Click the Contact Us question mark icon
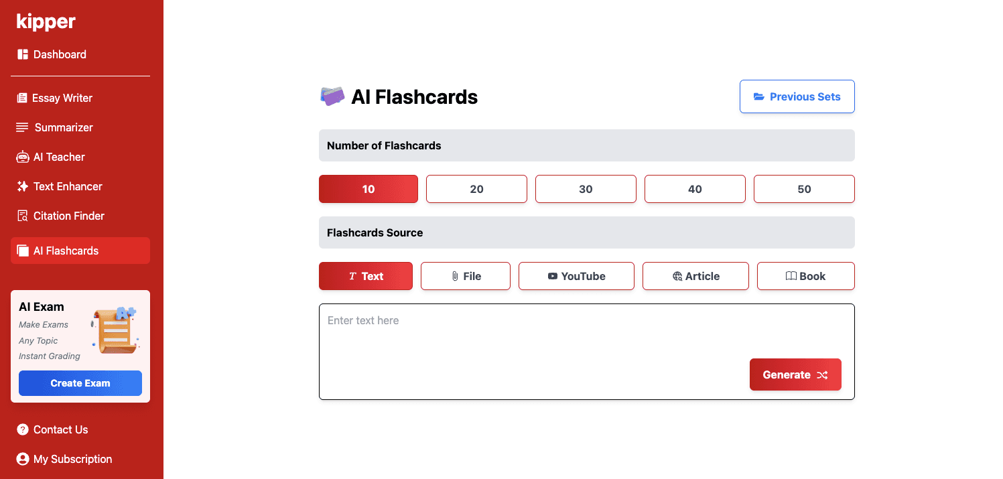 coord(23,429)
